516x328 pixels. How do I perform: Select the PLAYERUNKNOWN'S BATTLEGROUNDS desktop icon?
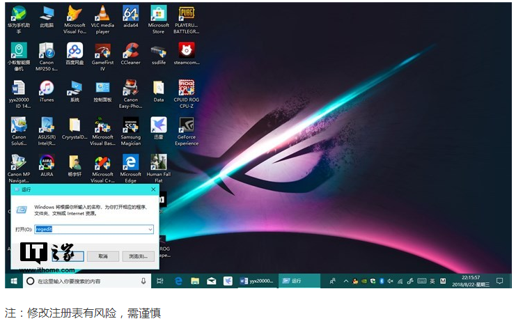tap(186, 19)
